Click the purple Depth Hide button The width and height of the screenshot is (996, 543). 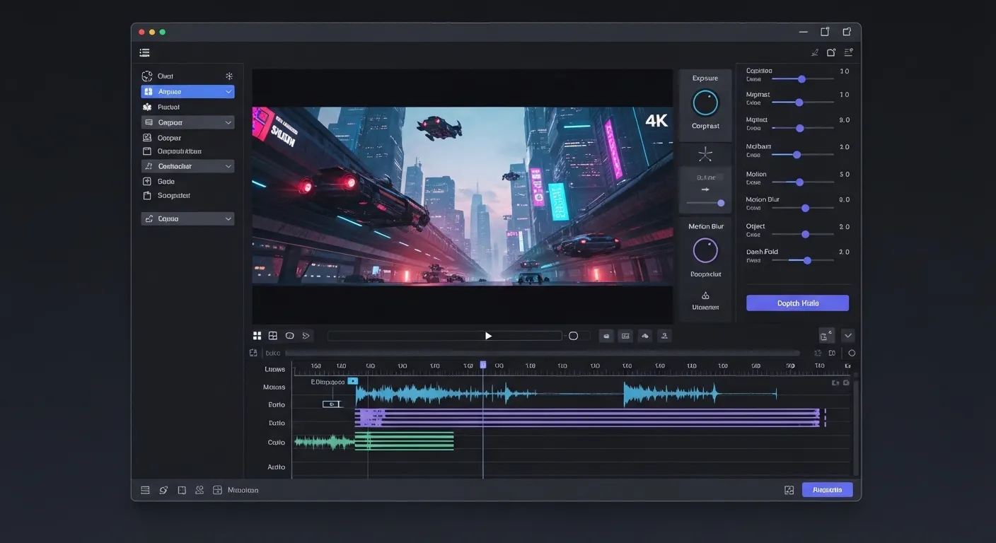point(797,303)
